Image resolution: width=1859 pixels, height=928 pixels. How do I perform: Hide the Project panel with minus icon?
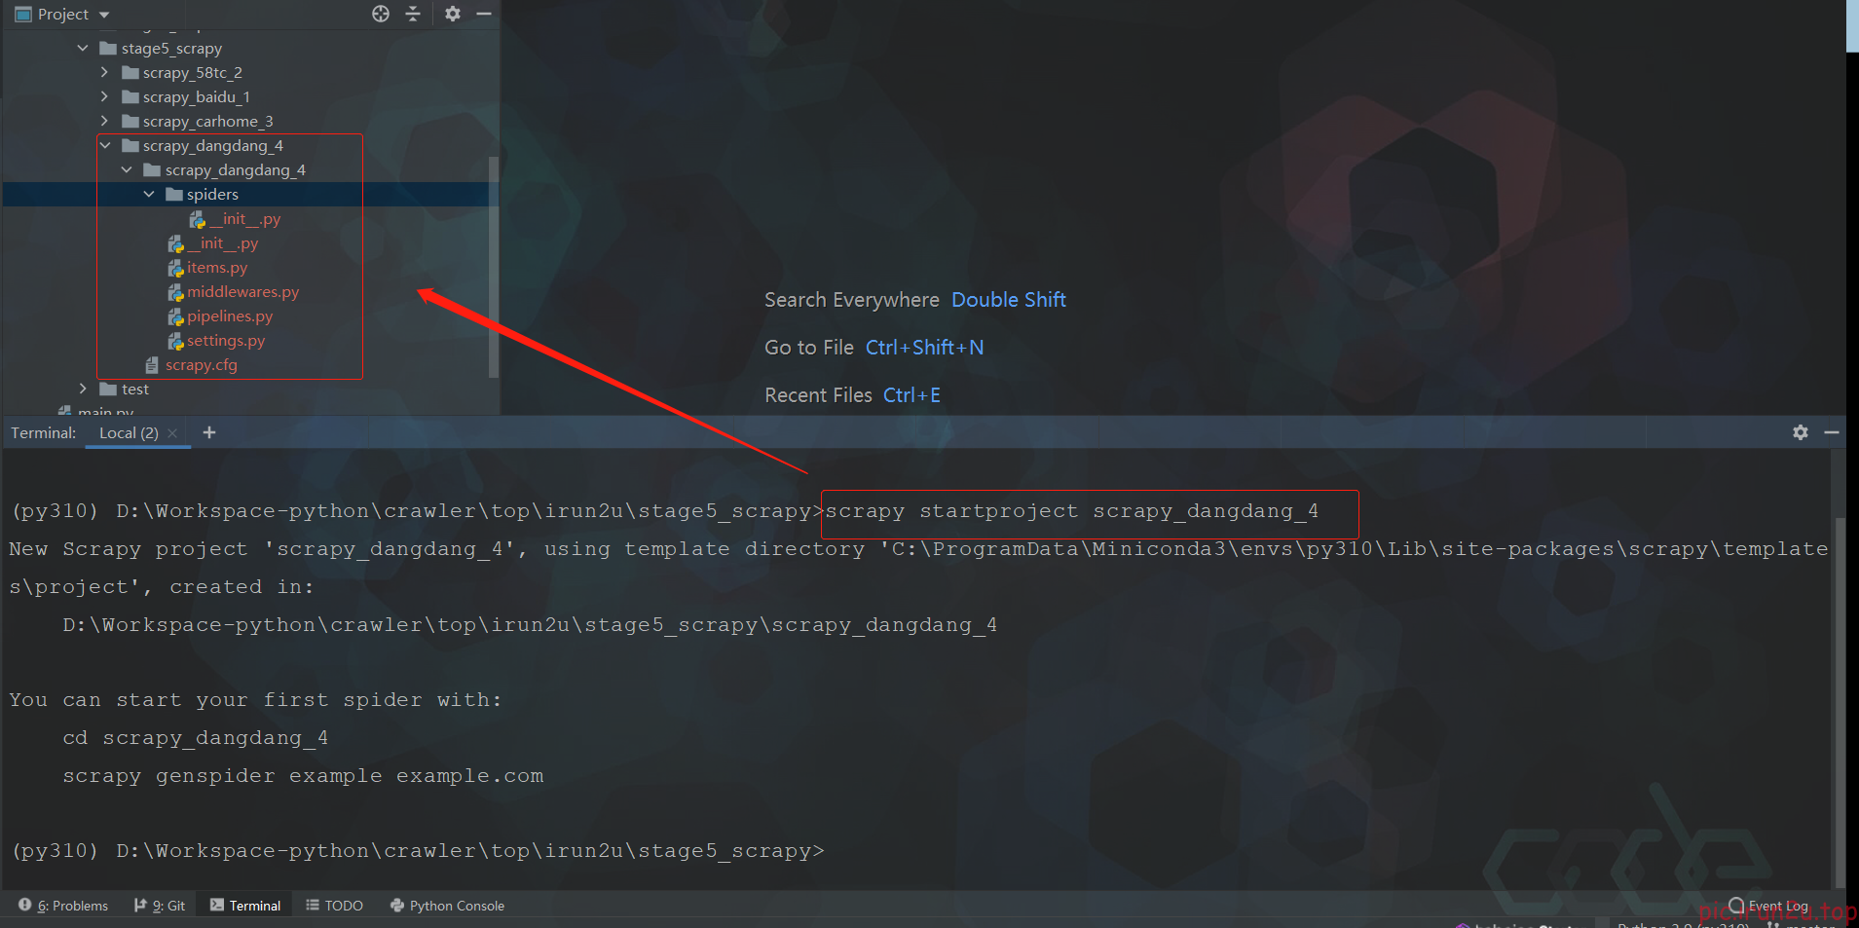tap(484, 14)
